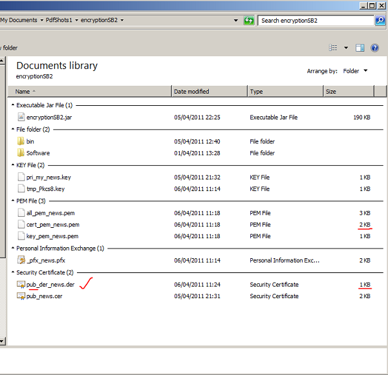Select the bin folder name
This screenshot has height=375, width=388.
[30, 141]
